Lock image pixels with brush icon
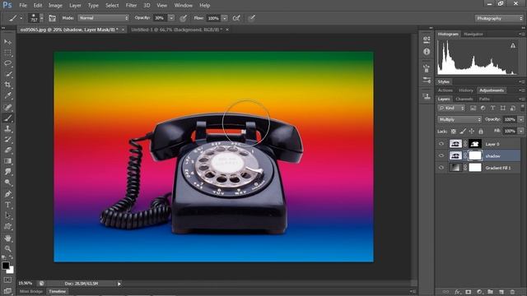This screenshot has width=527, height=296. point(463,132)
